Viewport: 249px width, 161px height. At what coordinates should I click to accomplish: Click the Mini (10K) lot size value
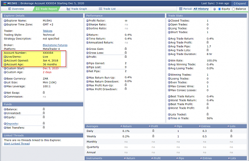pos(49,82)
